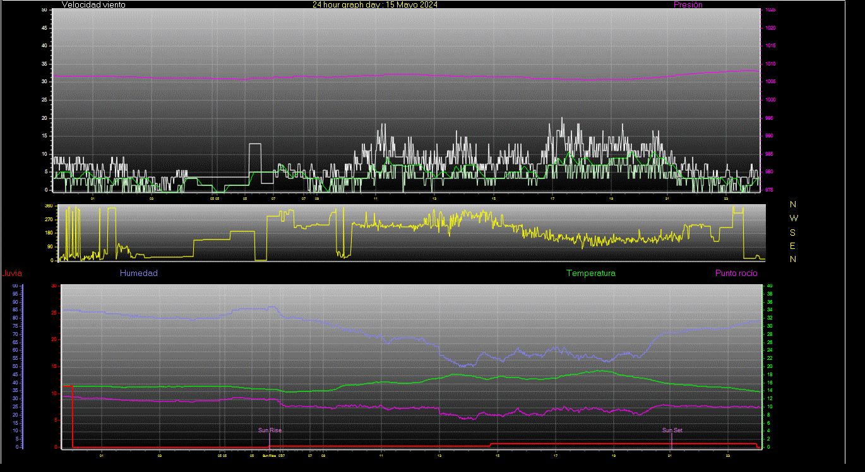Click the '270' value on wind direction axis
Image resolution: width=865 pixels, height=472 pixels.
[x=48, y=219]
